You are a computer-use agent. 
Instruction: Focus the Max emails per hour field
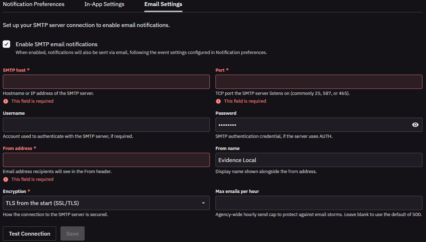pos(319,203)
